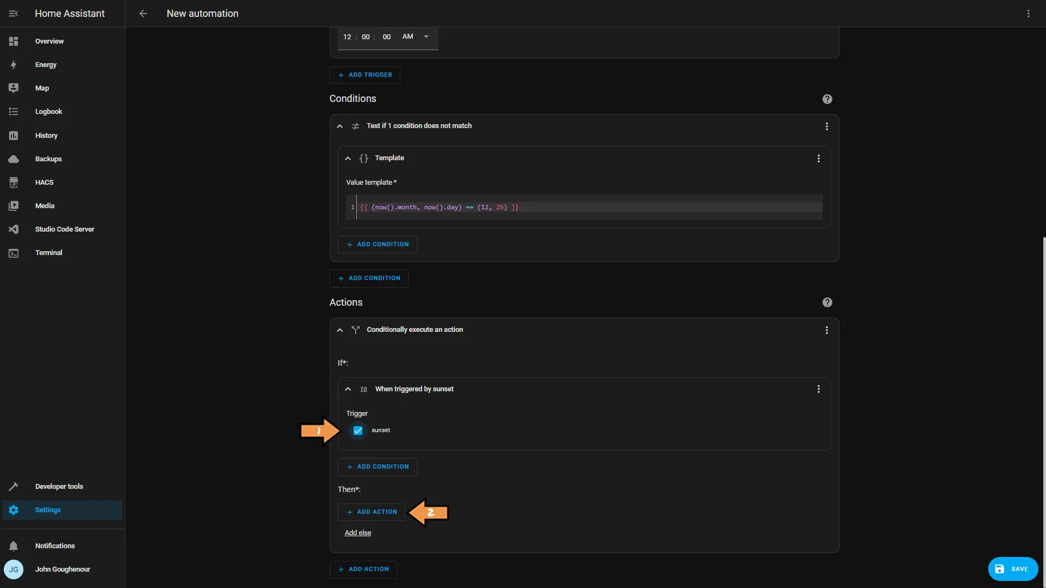Click ADD CONDITION inside the not-match card
The image size is (1046, 588).
pos(378,245)
